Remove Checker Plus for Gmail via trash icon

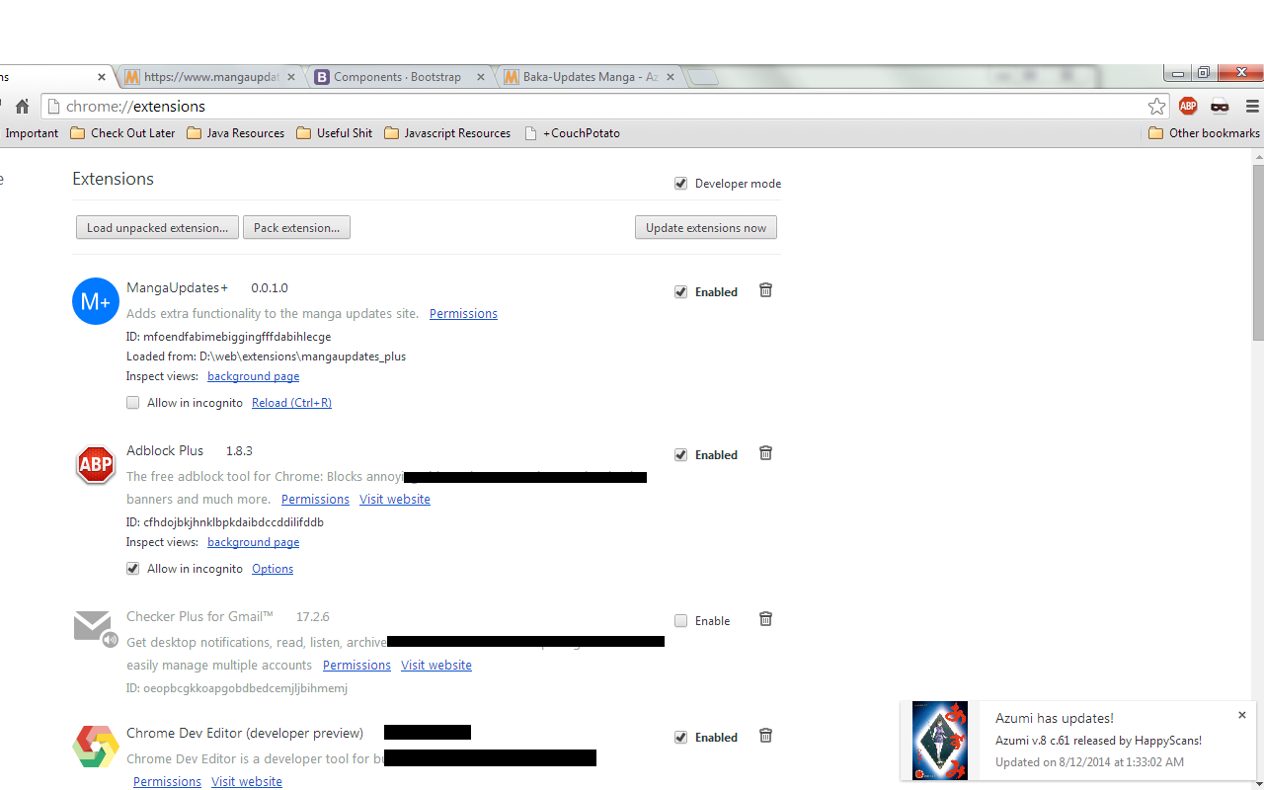(765, 619)
